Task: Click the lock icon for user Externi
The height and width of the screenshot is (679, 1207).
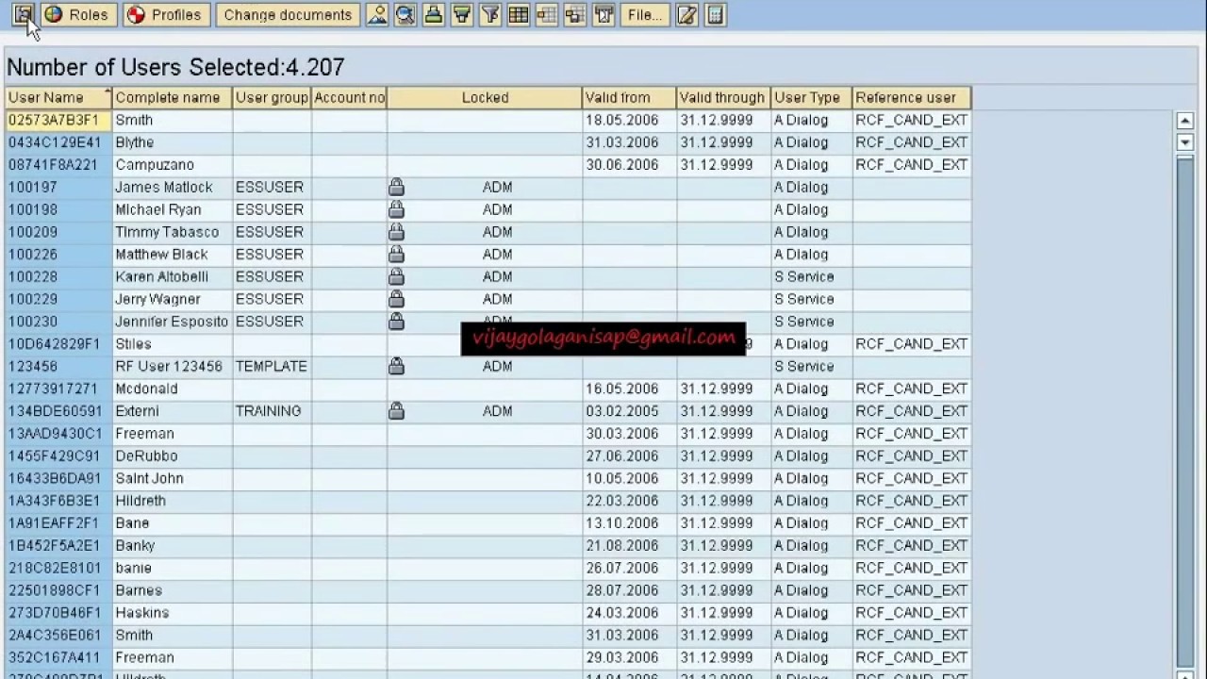Action: [396, 411]
